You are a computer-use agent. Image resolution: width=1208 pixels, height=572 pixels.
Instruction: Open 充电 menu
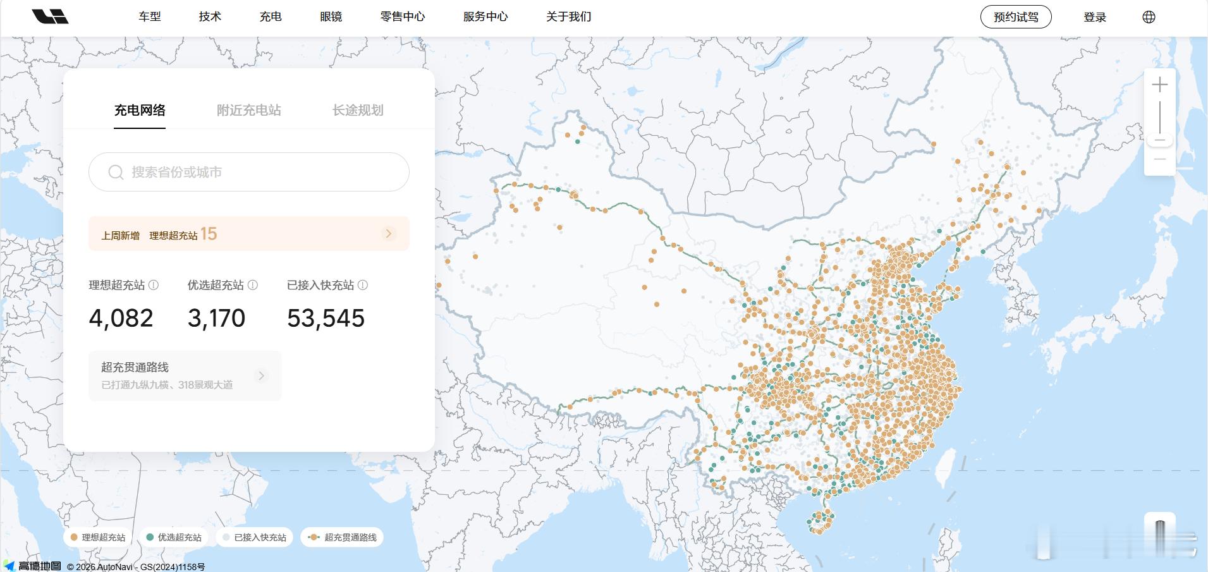coord(271,16)
